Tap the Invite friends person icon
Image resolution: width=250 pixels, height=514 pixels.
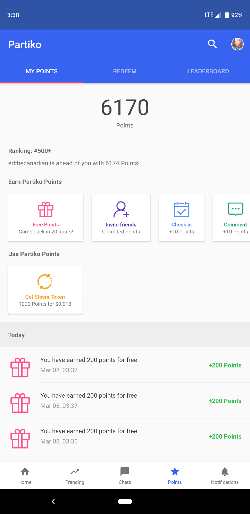point(121,209)
